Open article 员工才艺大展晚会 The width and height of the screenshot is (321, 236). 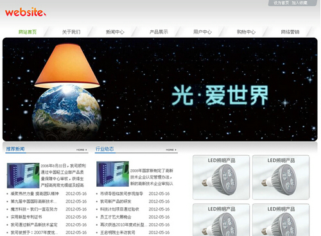point(116,217)
